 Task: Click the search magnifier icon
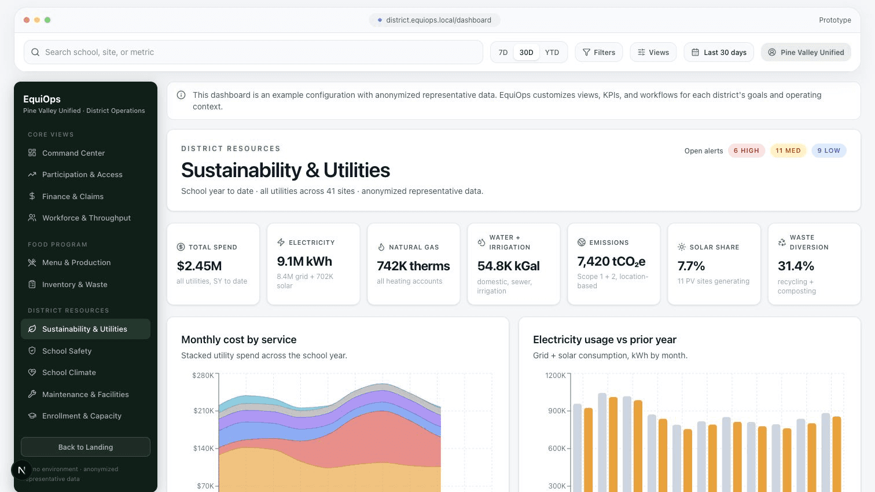pos(35,52)
